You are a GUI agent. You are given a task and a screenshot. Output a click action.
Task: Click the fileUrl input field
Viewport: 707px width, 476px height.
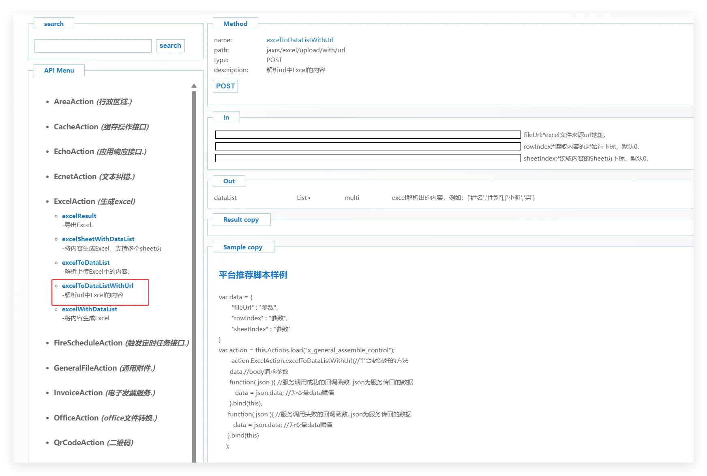click(x=368, y=135)
